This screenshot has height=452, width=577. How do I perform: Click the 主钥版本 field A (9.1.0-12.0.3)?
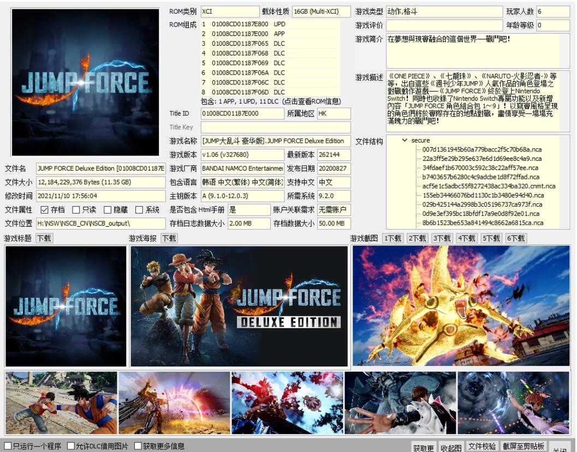(x=242, y=196)
